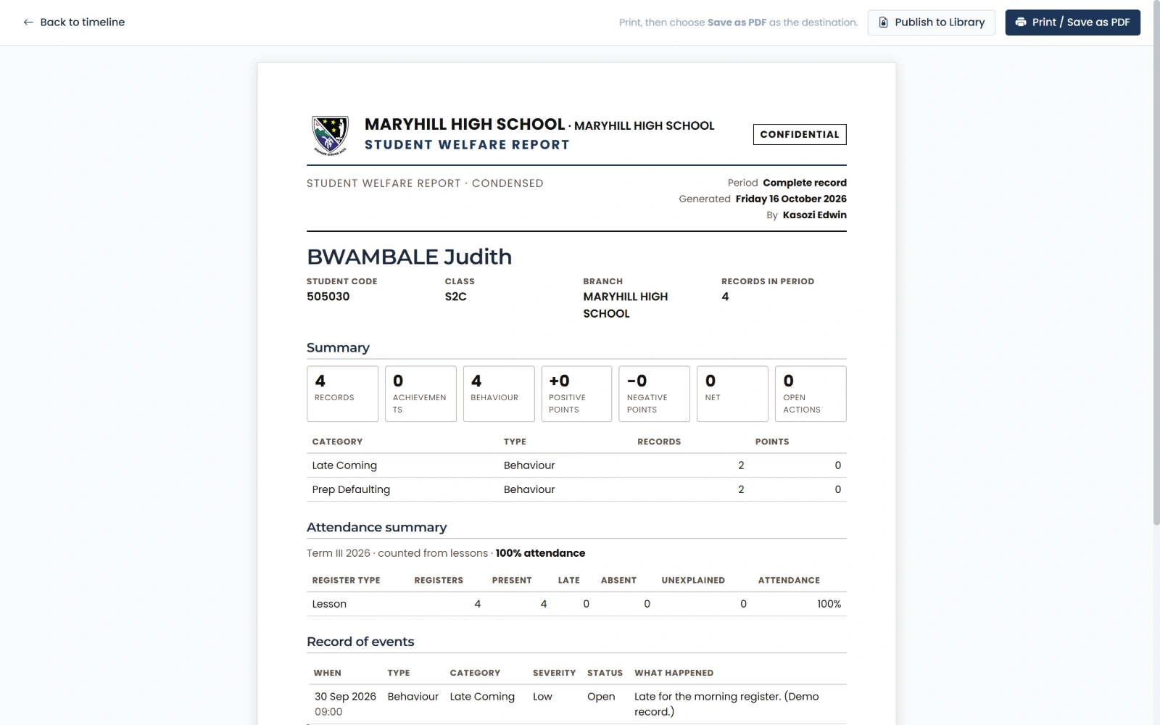Click the CONFIDENTIAL badge
Image resolution: width=1160 pixels, height=725 pixels.
800,134
